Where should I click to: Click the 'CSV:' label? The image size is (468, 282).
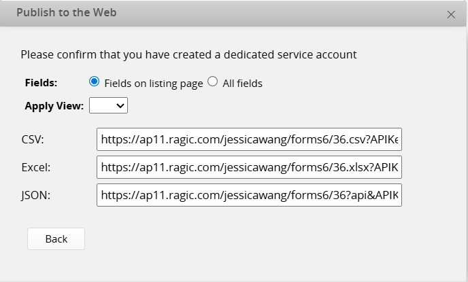(33, 140)
